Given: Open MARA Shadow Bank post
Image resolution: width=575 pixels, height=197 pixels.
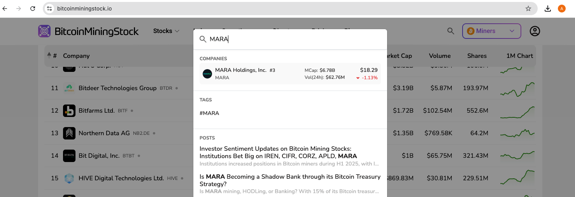Looking at the screenshot, I should pyautogui.click(x=290, y=180).
